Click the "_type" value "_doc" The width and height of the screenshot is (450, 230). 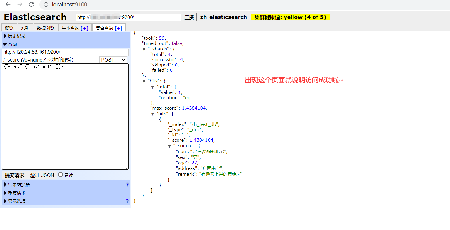point(194,130)
